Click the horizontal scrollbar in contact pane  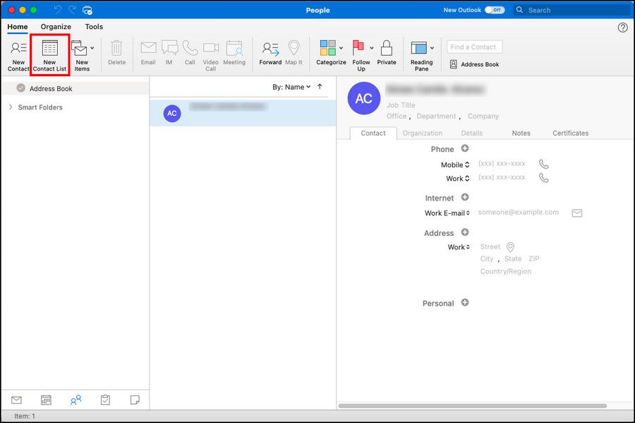tap(472, 406)
